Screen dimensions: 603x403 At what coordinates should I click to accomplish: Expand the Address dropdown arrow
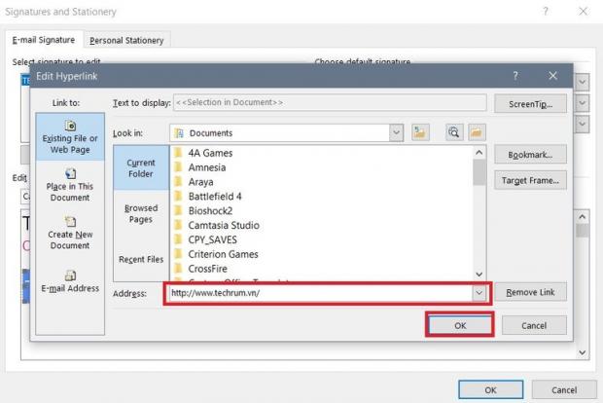[x=479, y=292]
